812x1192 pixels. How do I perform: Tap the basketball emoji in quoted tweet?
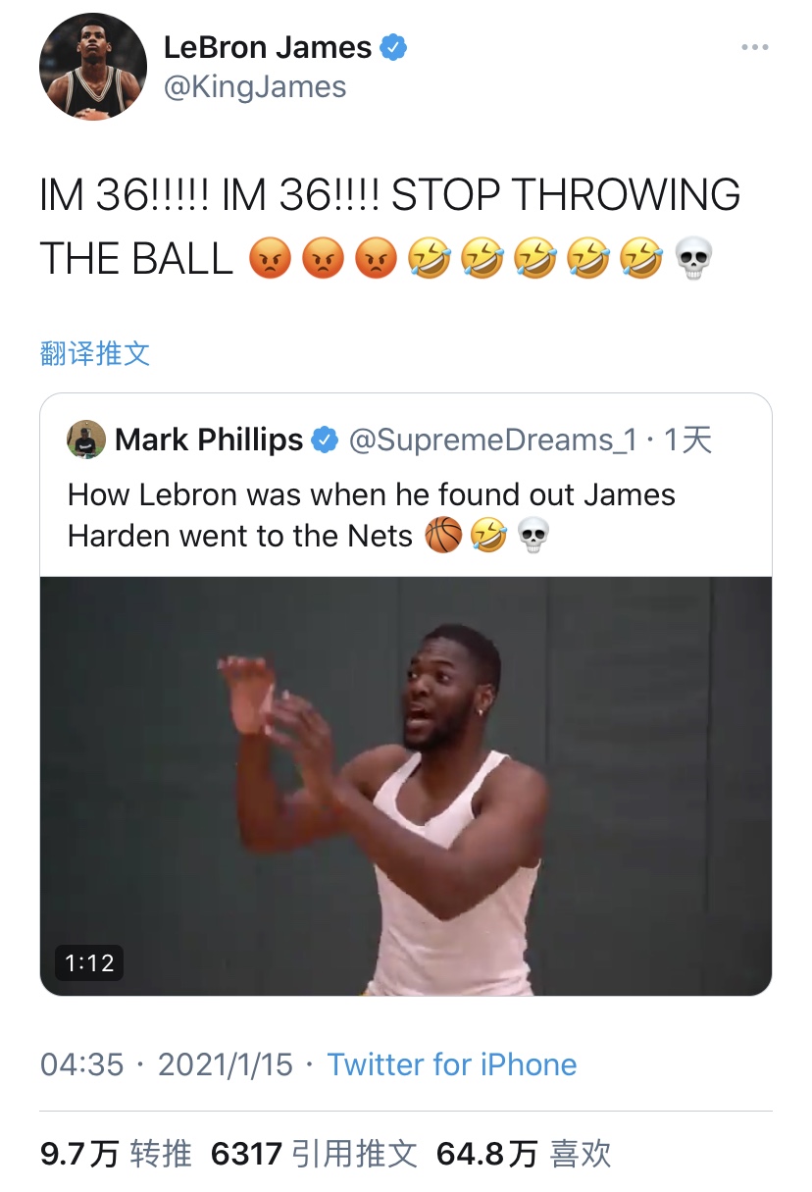[443, 536]
